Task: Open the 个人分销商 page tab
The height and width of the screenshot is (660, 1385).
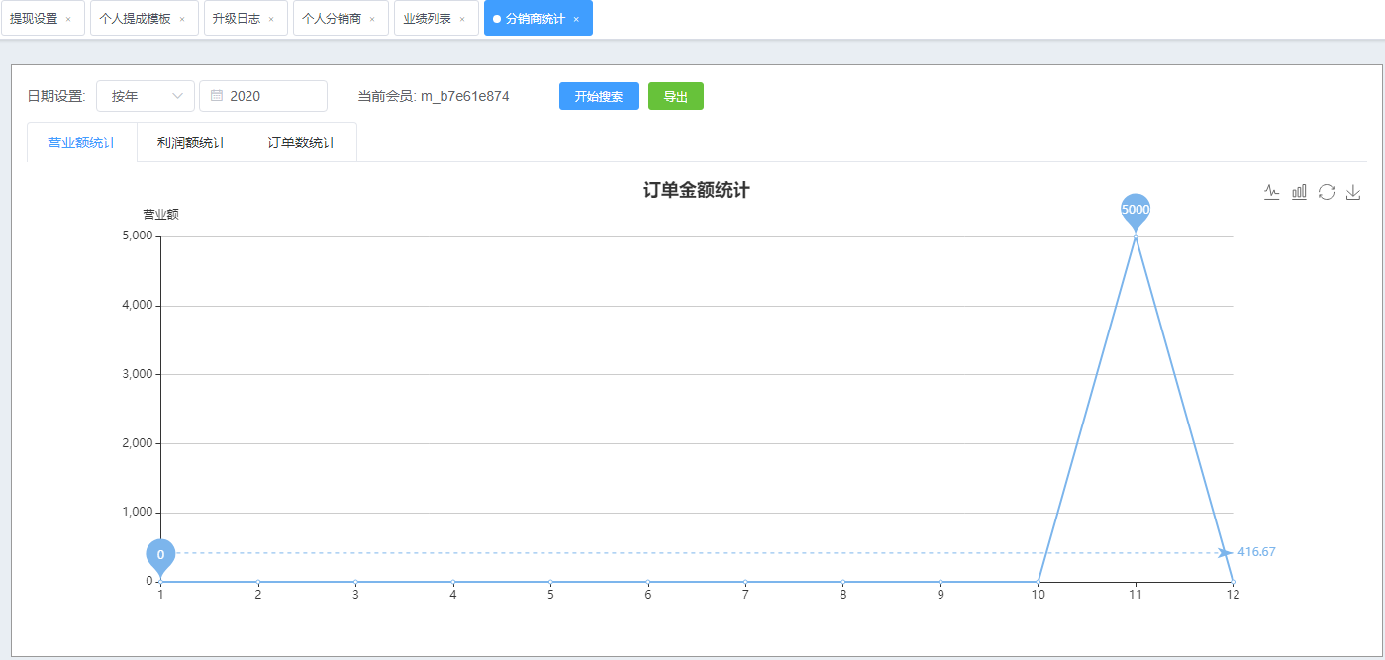Action: click(x=331, y=19)
